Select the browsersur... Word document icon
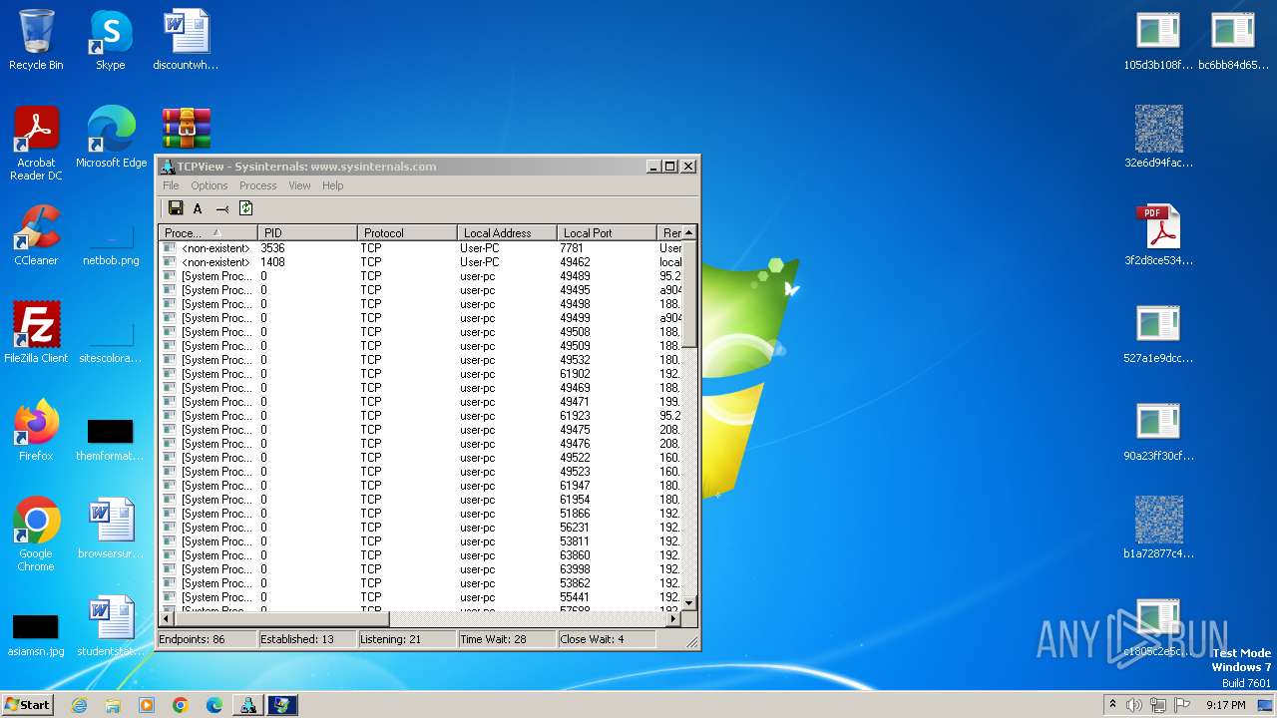The width and height of the screenshot is (1277, 718). (x=111, y=529)
